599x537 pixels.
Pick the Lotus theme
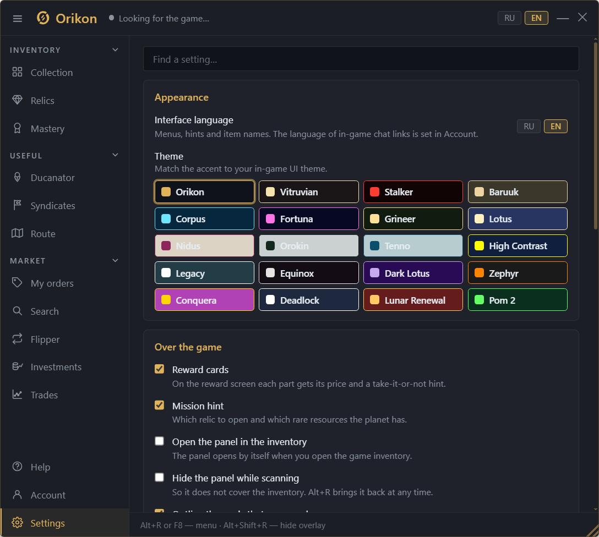tap(518, 218)
